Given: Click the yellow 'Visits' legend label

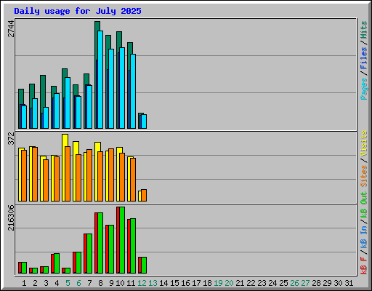Looking at the screenshot, I should (x=364, y=143).
